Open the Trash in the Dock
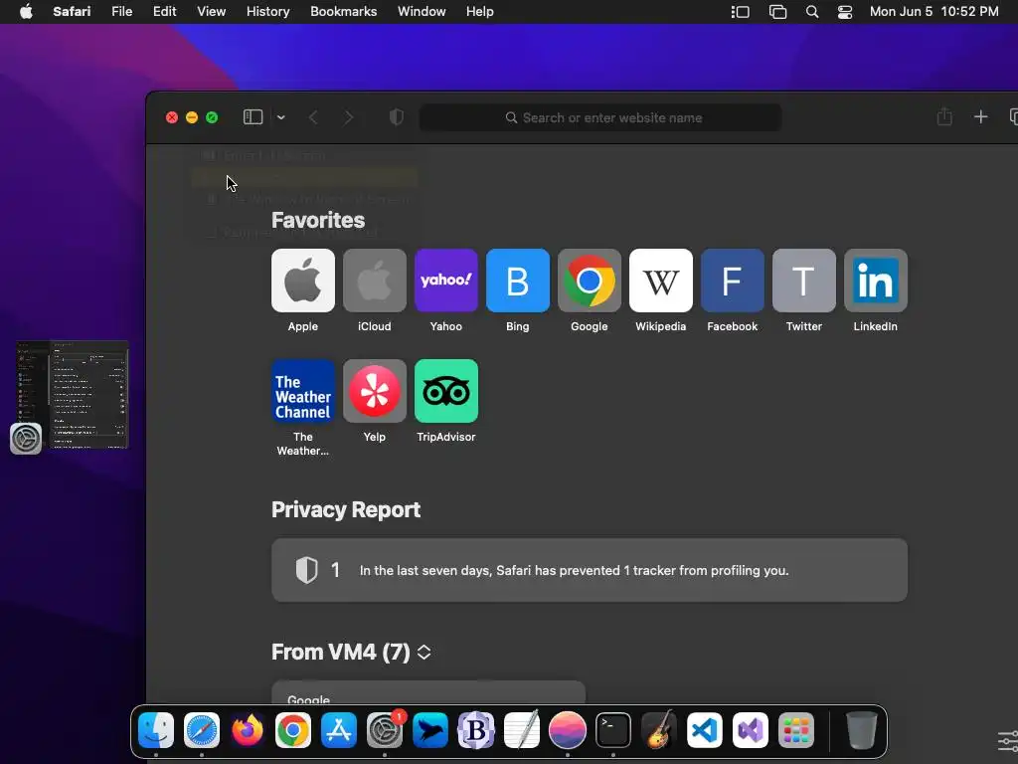The width and height of the screenshot is (1018, 764). click(x=862, y=730)
